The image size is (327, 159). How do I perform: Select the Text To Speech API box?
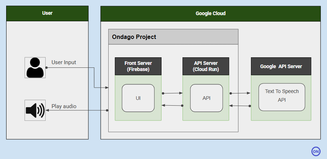282,97
